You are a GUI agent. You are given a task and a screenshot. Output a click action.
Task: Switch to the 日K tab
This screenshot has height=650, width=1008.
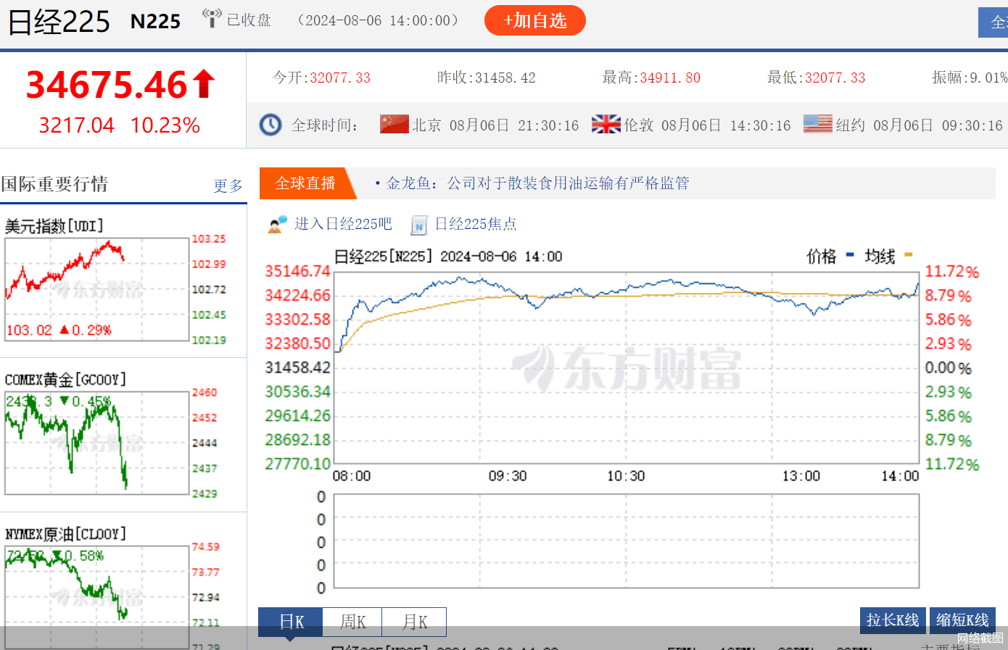coord(291,622)
